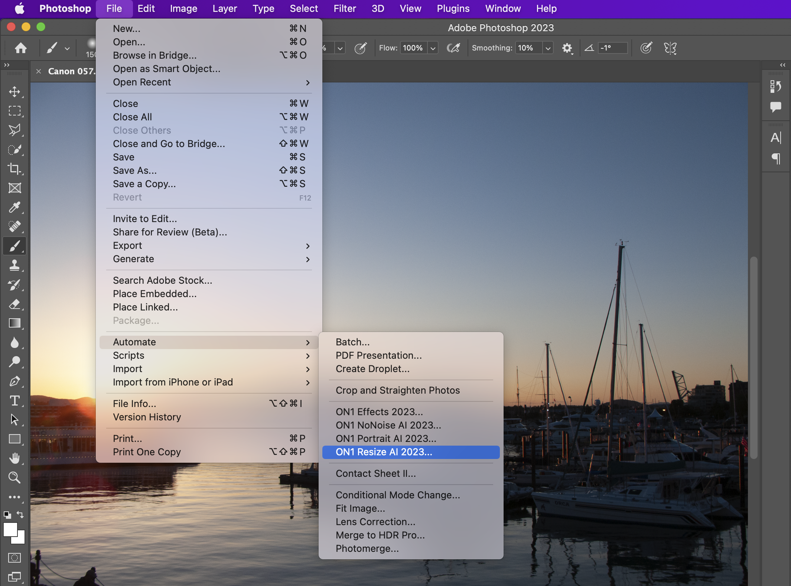Select the Crop tool
791x586 pixels.
(x=14, y=169)
